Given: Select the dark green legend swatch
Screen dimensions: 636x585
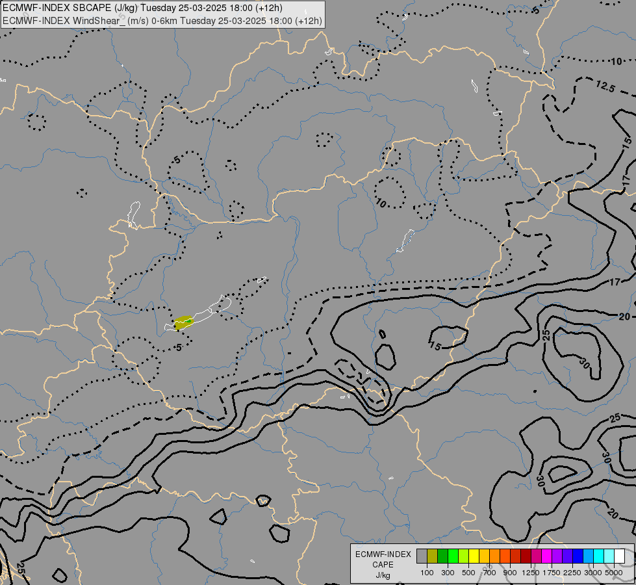Looking at the screenshot, I should [442, 556].
